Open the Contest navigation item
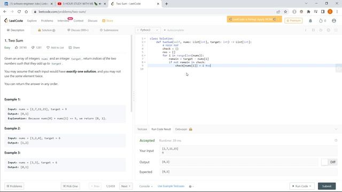Image resolution: width=342 pixels, height=192 pixels. coord(79,21)
